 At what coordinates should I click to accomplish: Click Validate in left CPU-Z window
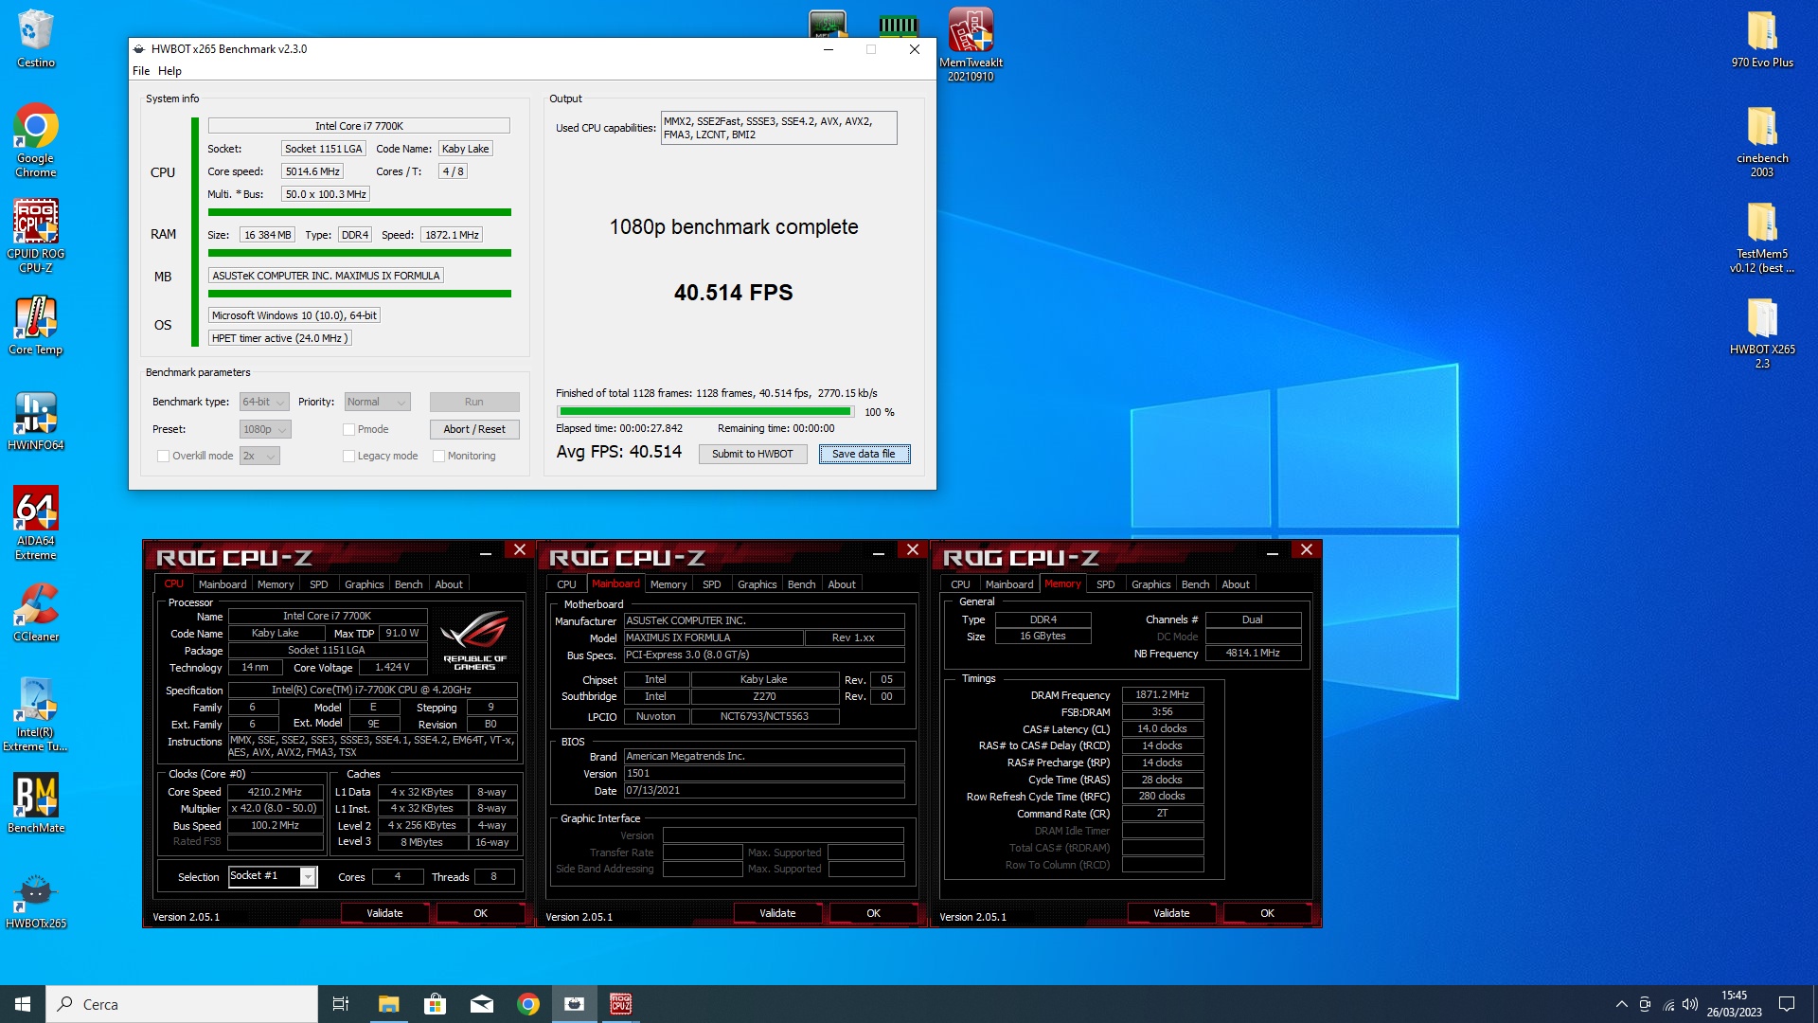tap(384, 913)
